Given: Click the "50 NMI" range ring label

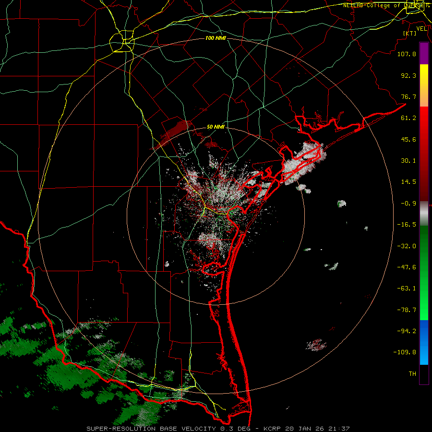Looking at the screenshot, I should click(x=216, y=127).
